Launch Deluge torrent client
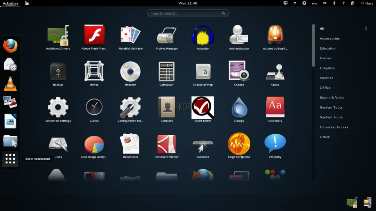The image size is (376, 211). pos(239,107)
